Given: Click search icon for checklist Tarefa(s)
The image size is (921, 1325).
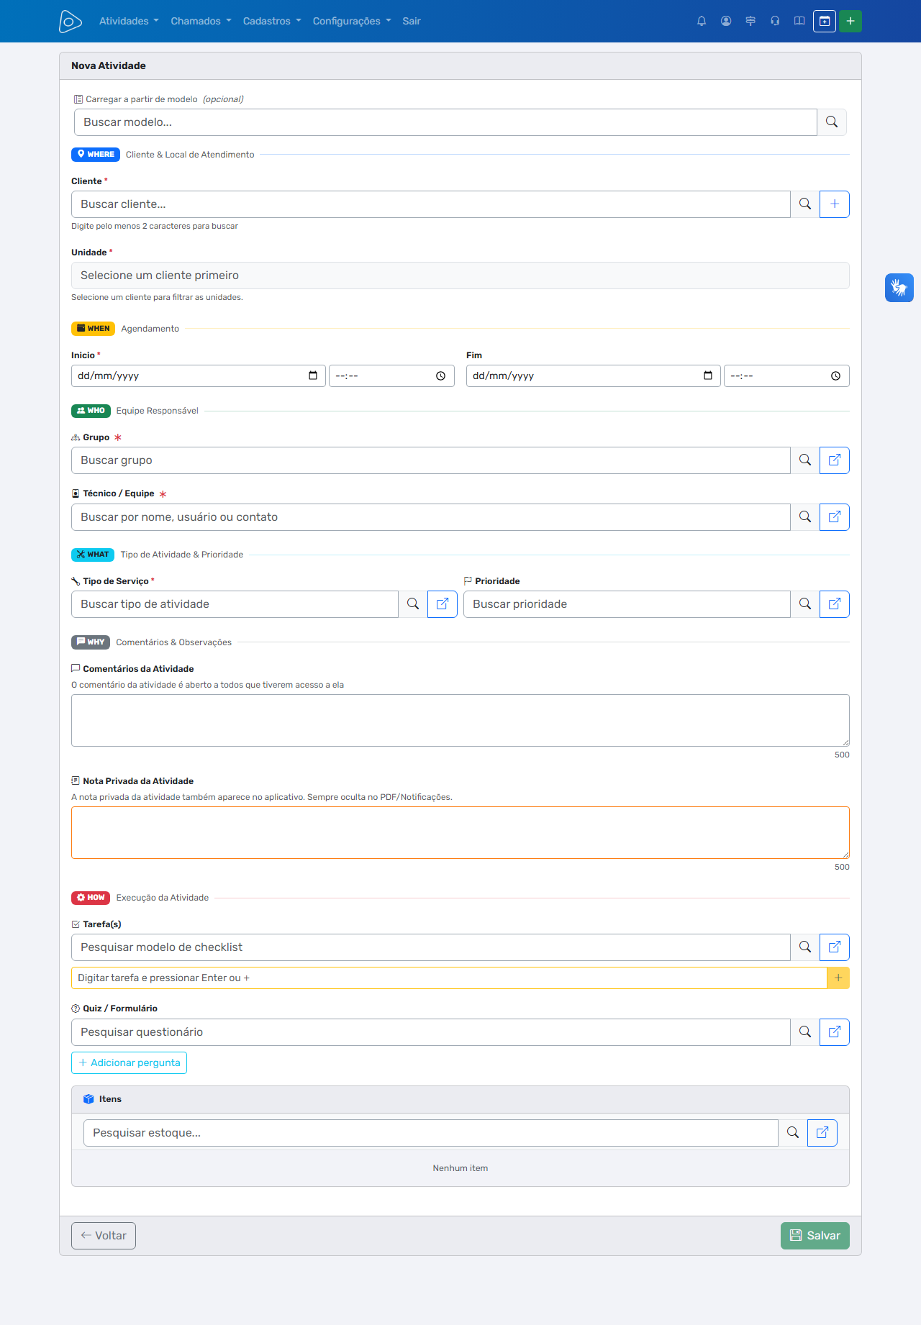Looking at the screenshot, I should point(805,947).
